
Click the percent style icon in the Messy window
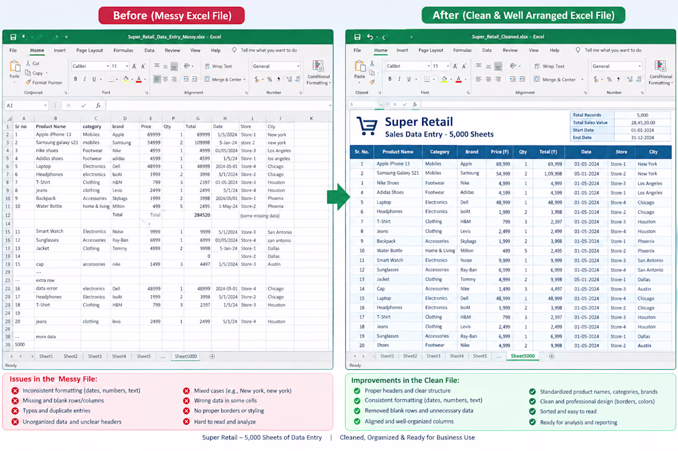pyautogui.click(x=269, y=79)
